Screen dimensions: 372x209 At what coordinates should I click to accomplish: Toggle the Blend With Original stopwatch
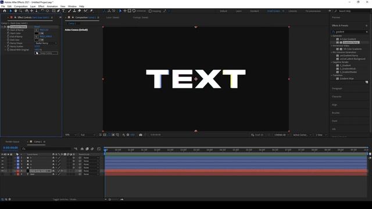[x=8, y=50]
